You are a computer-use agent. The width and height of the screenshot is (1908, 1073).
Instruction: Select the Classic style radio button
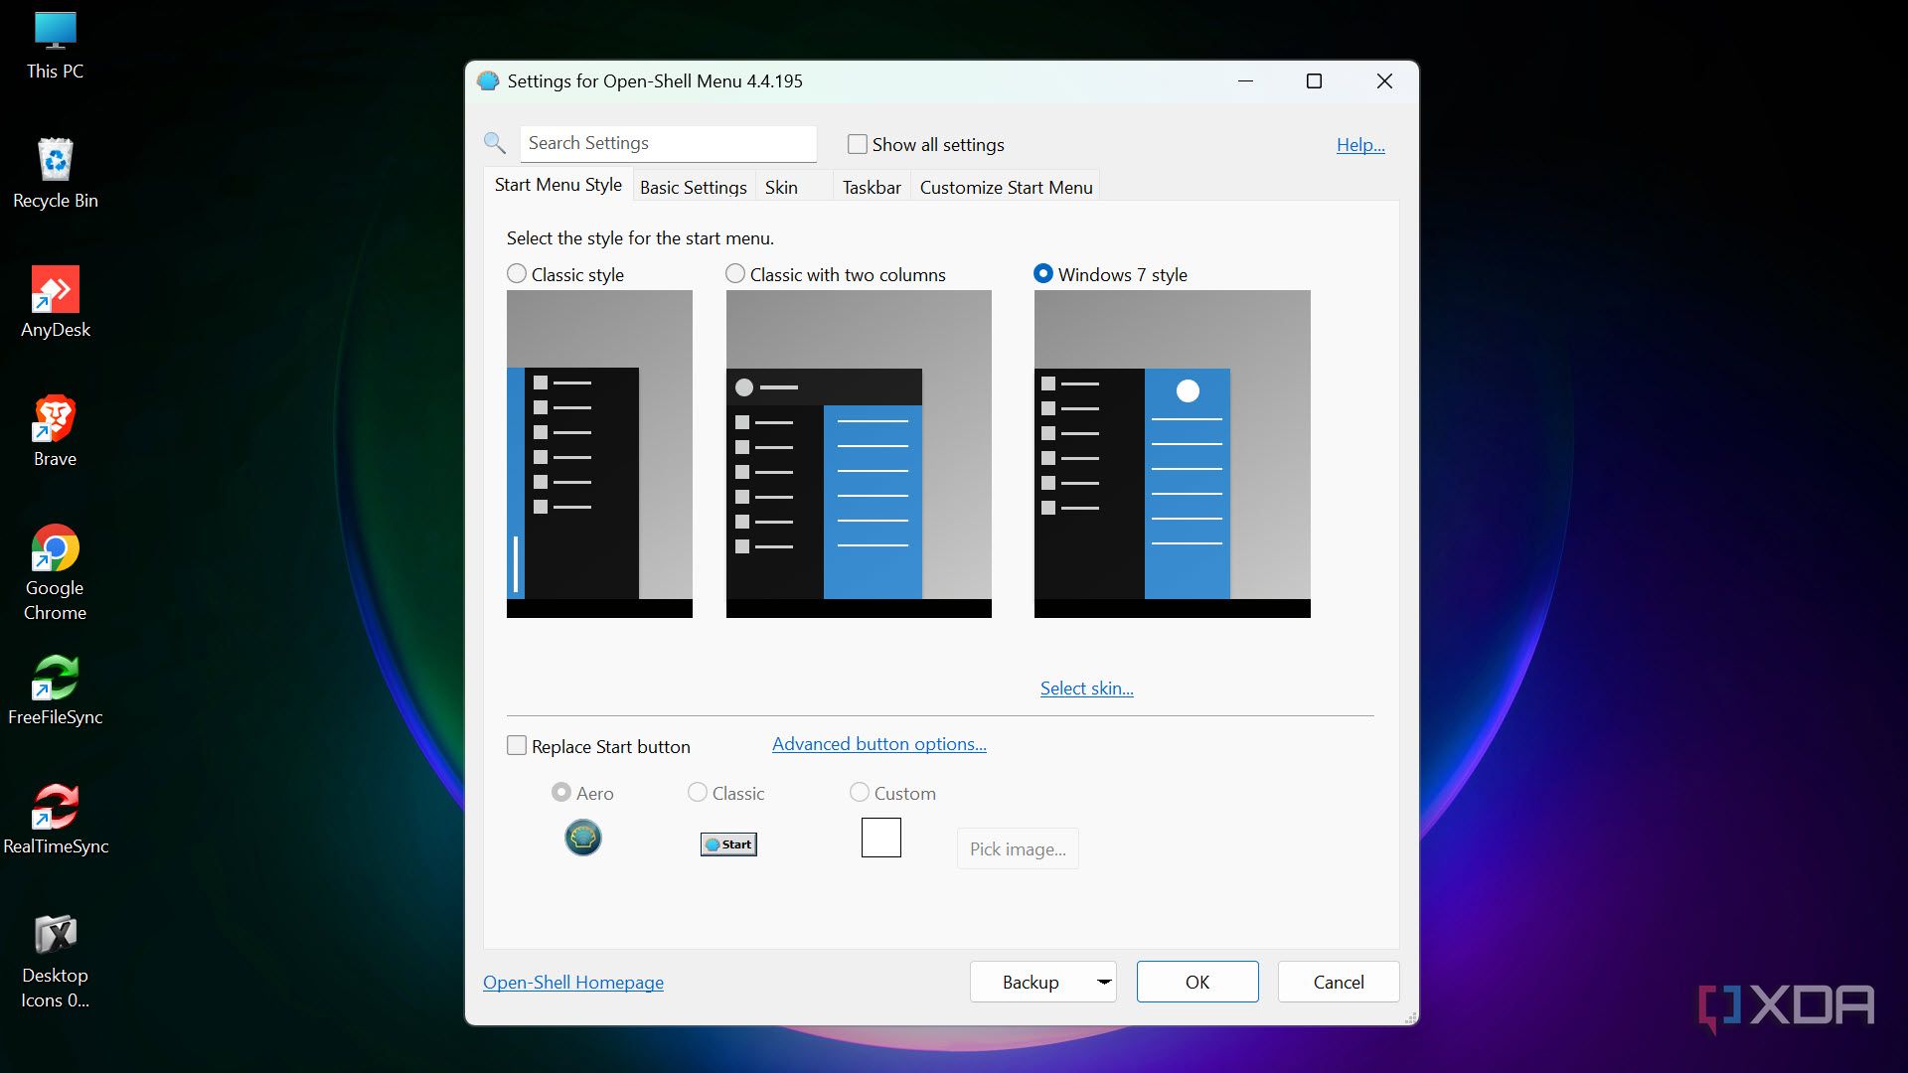click(x=517, y=273)
